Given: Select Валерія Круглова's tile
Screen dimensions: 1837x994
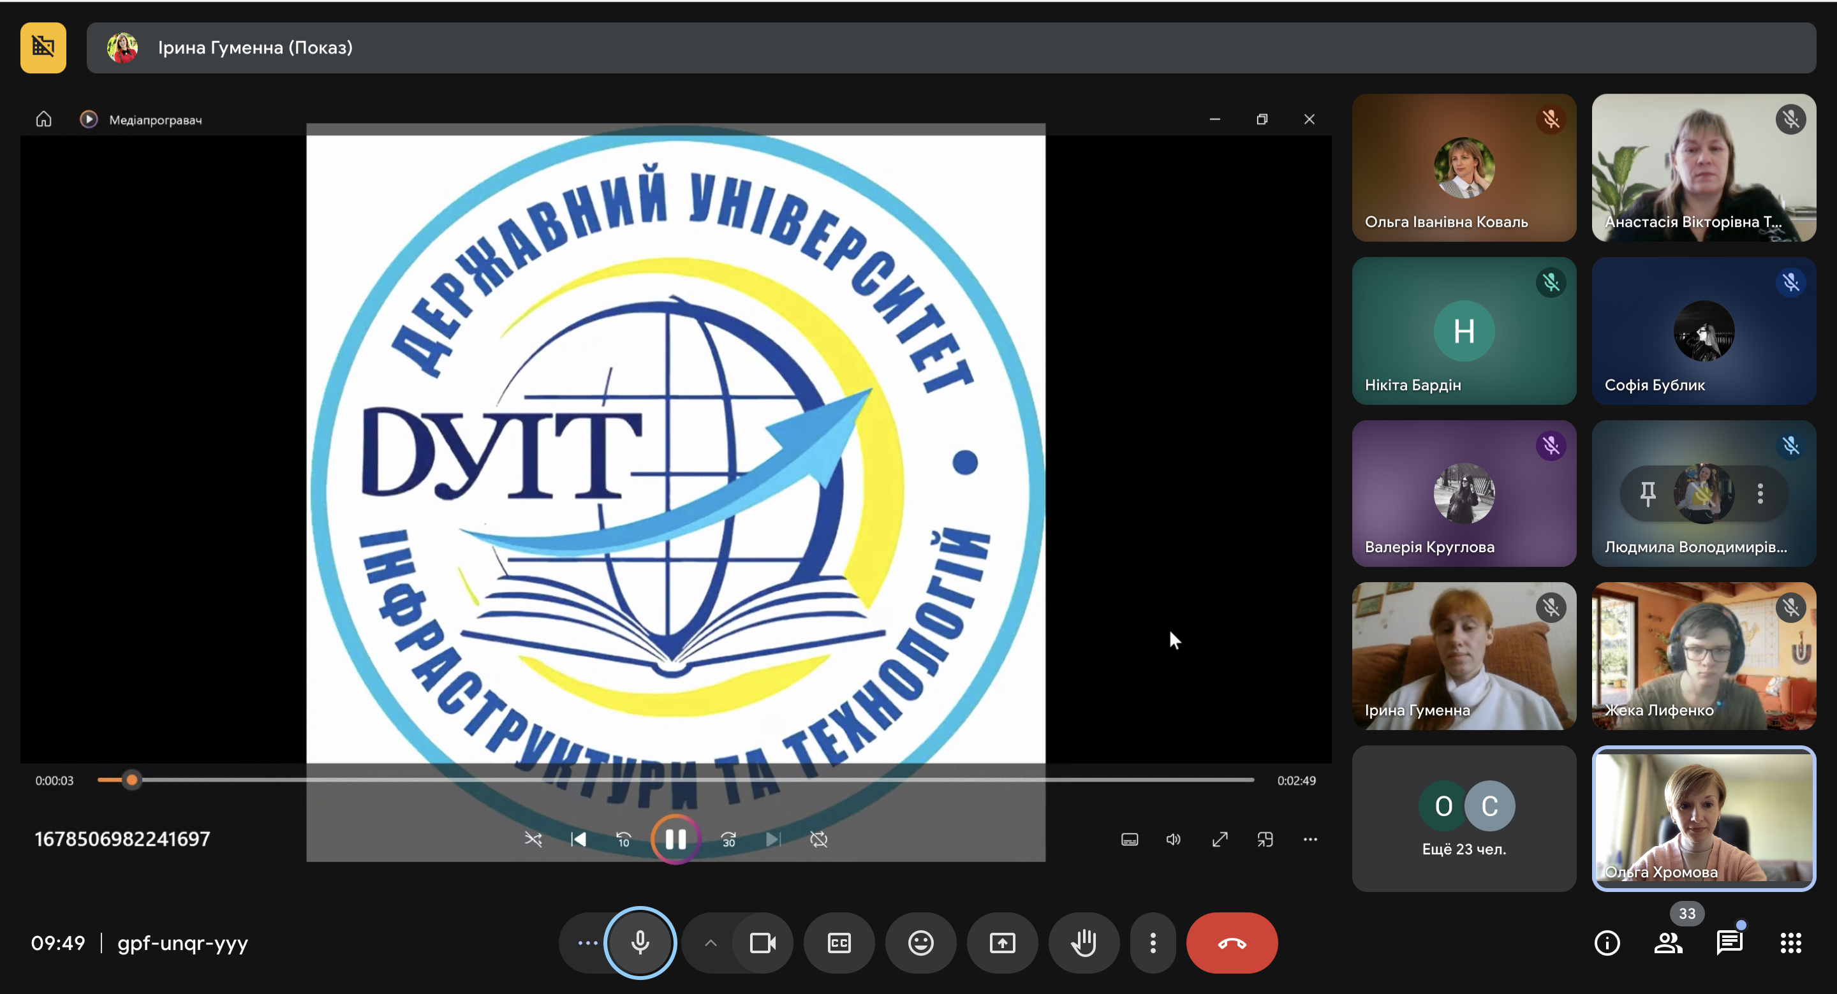Looking at the screenshot, I should point(1464,493).
